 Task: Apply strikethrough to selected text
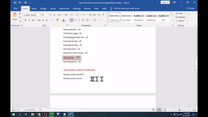[x=39, y=20]
